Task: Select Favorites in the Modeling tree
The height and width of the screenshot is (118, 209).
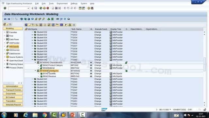Action: tap(13, 32)
